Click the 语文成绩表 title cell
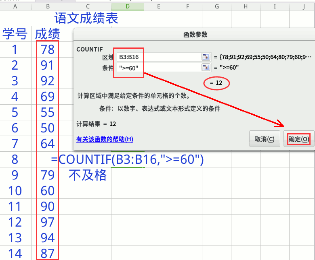315x260 pixels. pyautogui.click(x=86, y=19)
